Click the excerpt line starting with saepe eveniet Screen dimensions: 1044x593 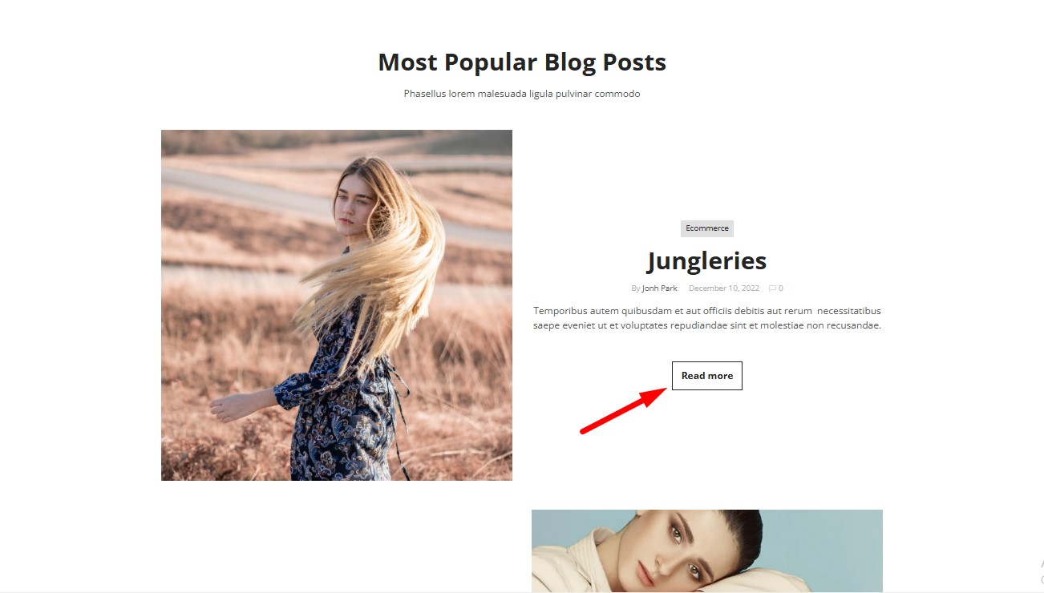tap(706, 325)
